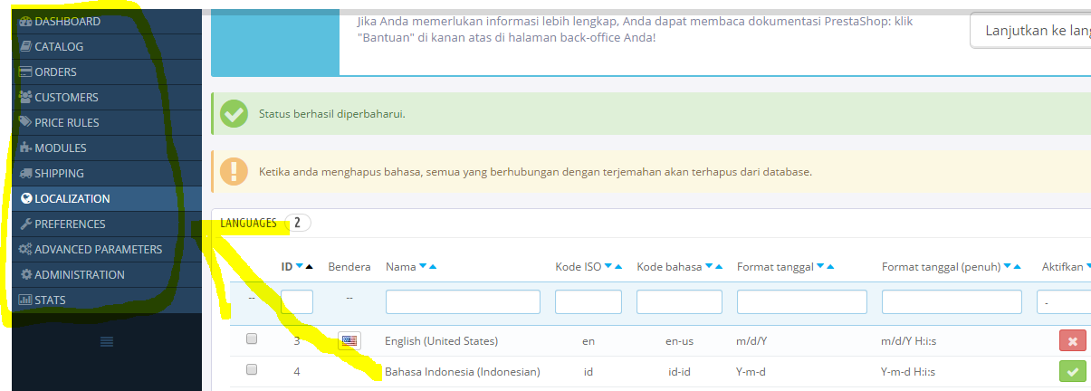Open the Aktifkan filter dropdown
The width and height of the screenshot is (1091, 391).
click(x=1063, y=301)
